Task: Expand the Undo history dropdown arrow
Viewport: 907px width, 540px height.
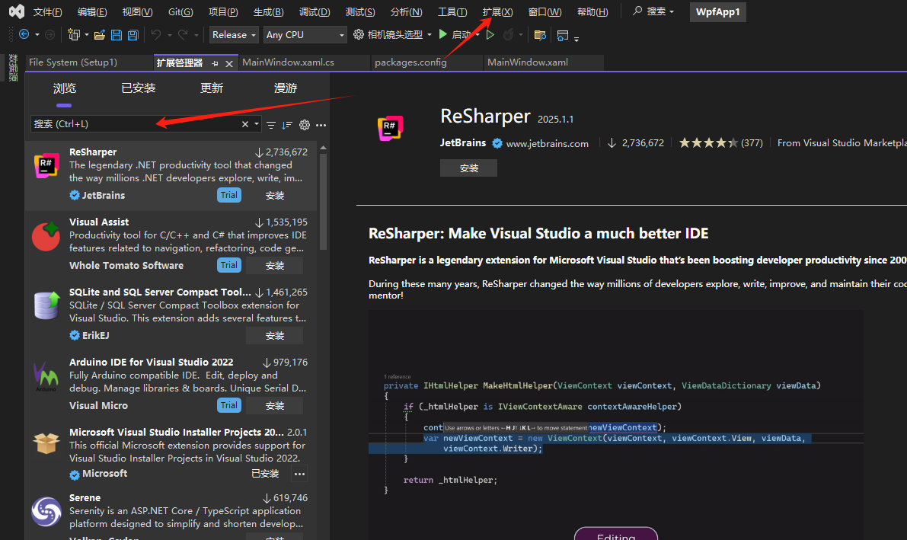Action: (170, 35)
